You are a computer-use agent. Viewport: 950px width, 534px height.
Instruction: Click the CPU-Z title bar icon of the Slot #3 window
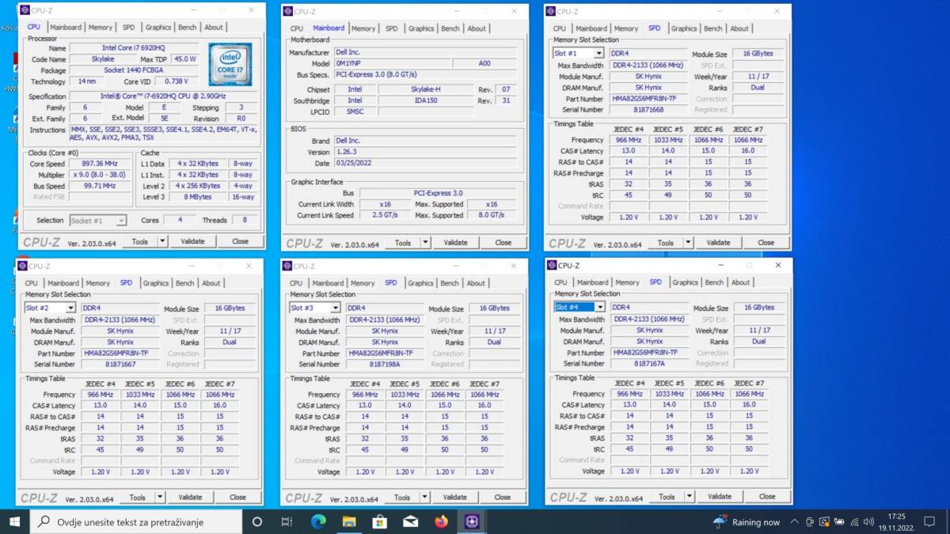tap(287, 267)
